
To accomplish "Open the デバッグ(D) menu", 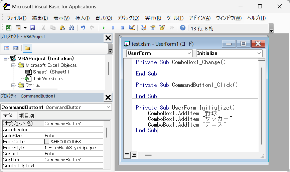I will [x=129, y=18].
